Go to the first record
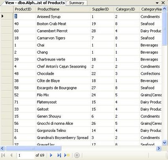The image size is (168, 160). (x=3, y=155)
